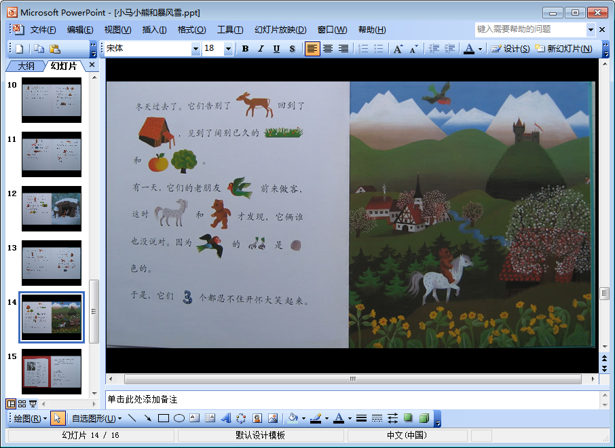Select the Arrow drawing tool
This screenshot has height=448, width=615.
[x=148, y=419]
